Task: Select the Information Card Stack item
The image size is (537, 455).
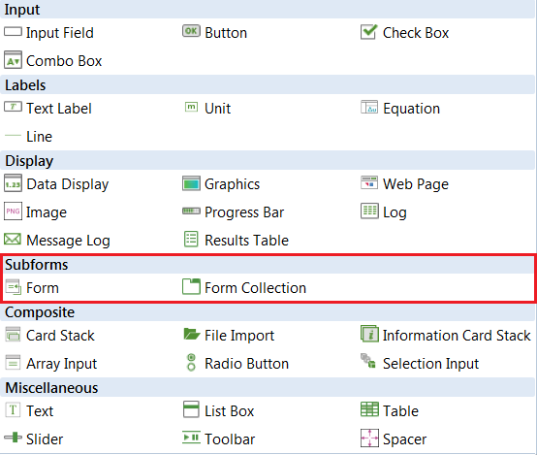Action: click(x=446, y=335)
